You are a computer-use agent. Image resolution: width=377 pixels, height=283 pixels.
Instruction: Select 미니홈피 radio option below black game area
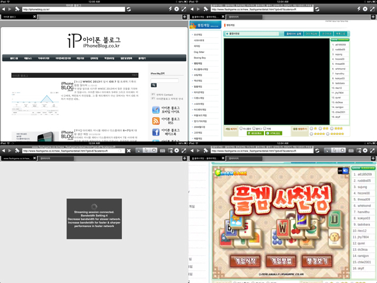tap(241, 129)
